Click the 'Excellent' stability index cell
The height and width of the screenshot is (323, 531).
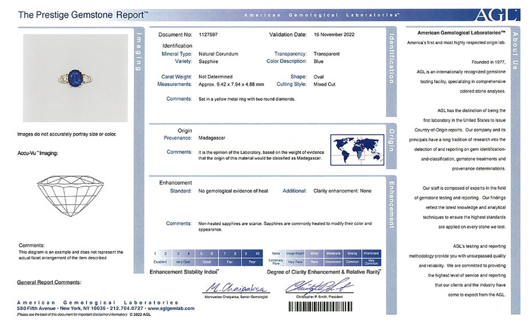click(160, 261)
